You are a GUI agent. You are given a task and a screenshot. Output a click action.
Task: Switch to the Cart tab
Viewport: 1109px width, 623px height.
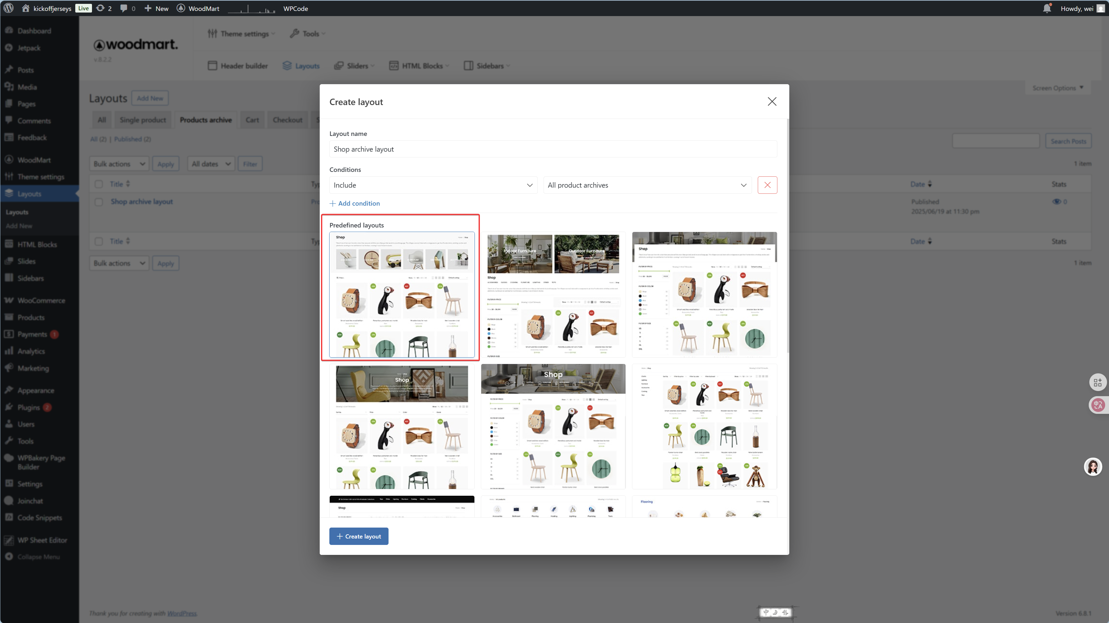[252, 120]
